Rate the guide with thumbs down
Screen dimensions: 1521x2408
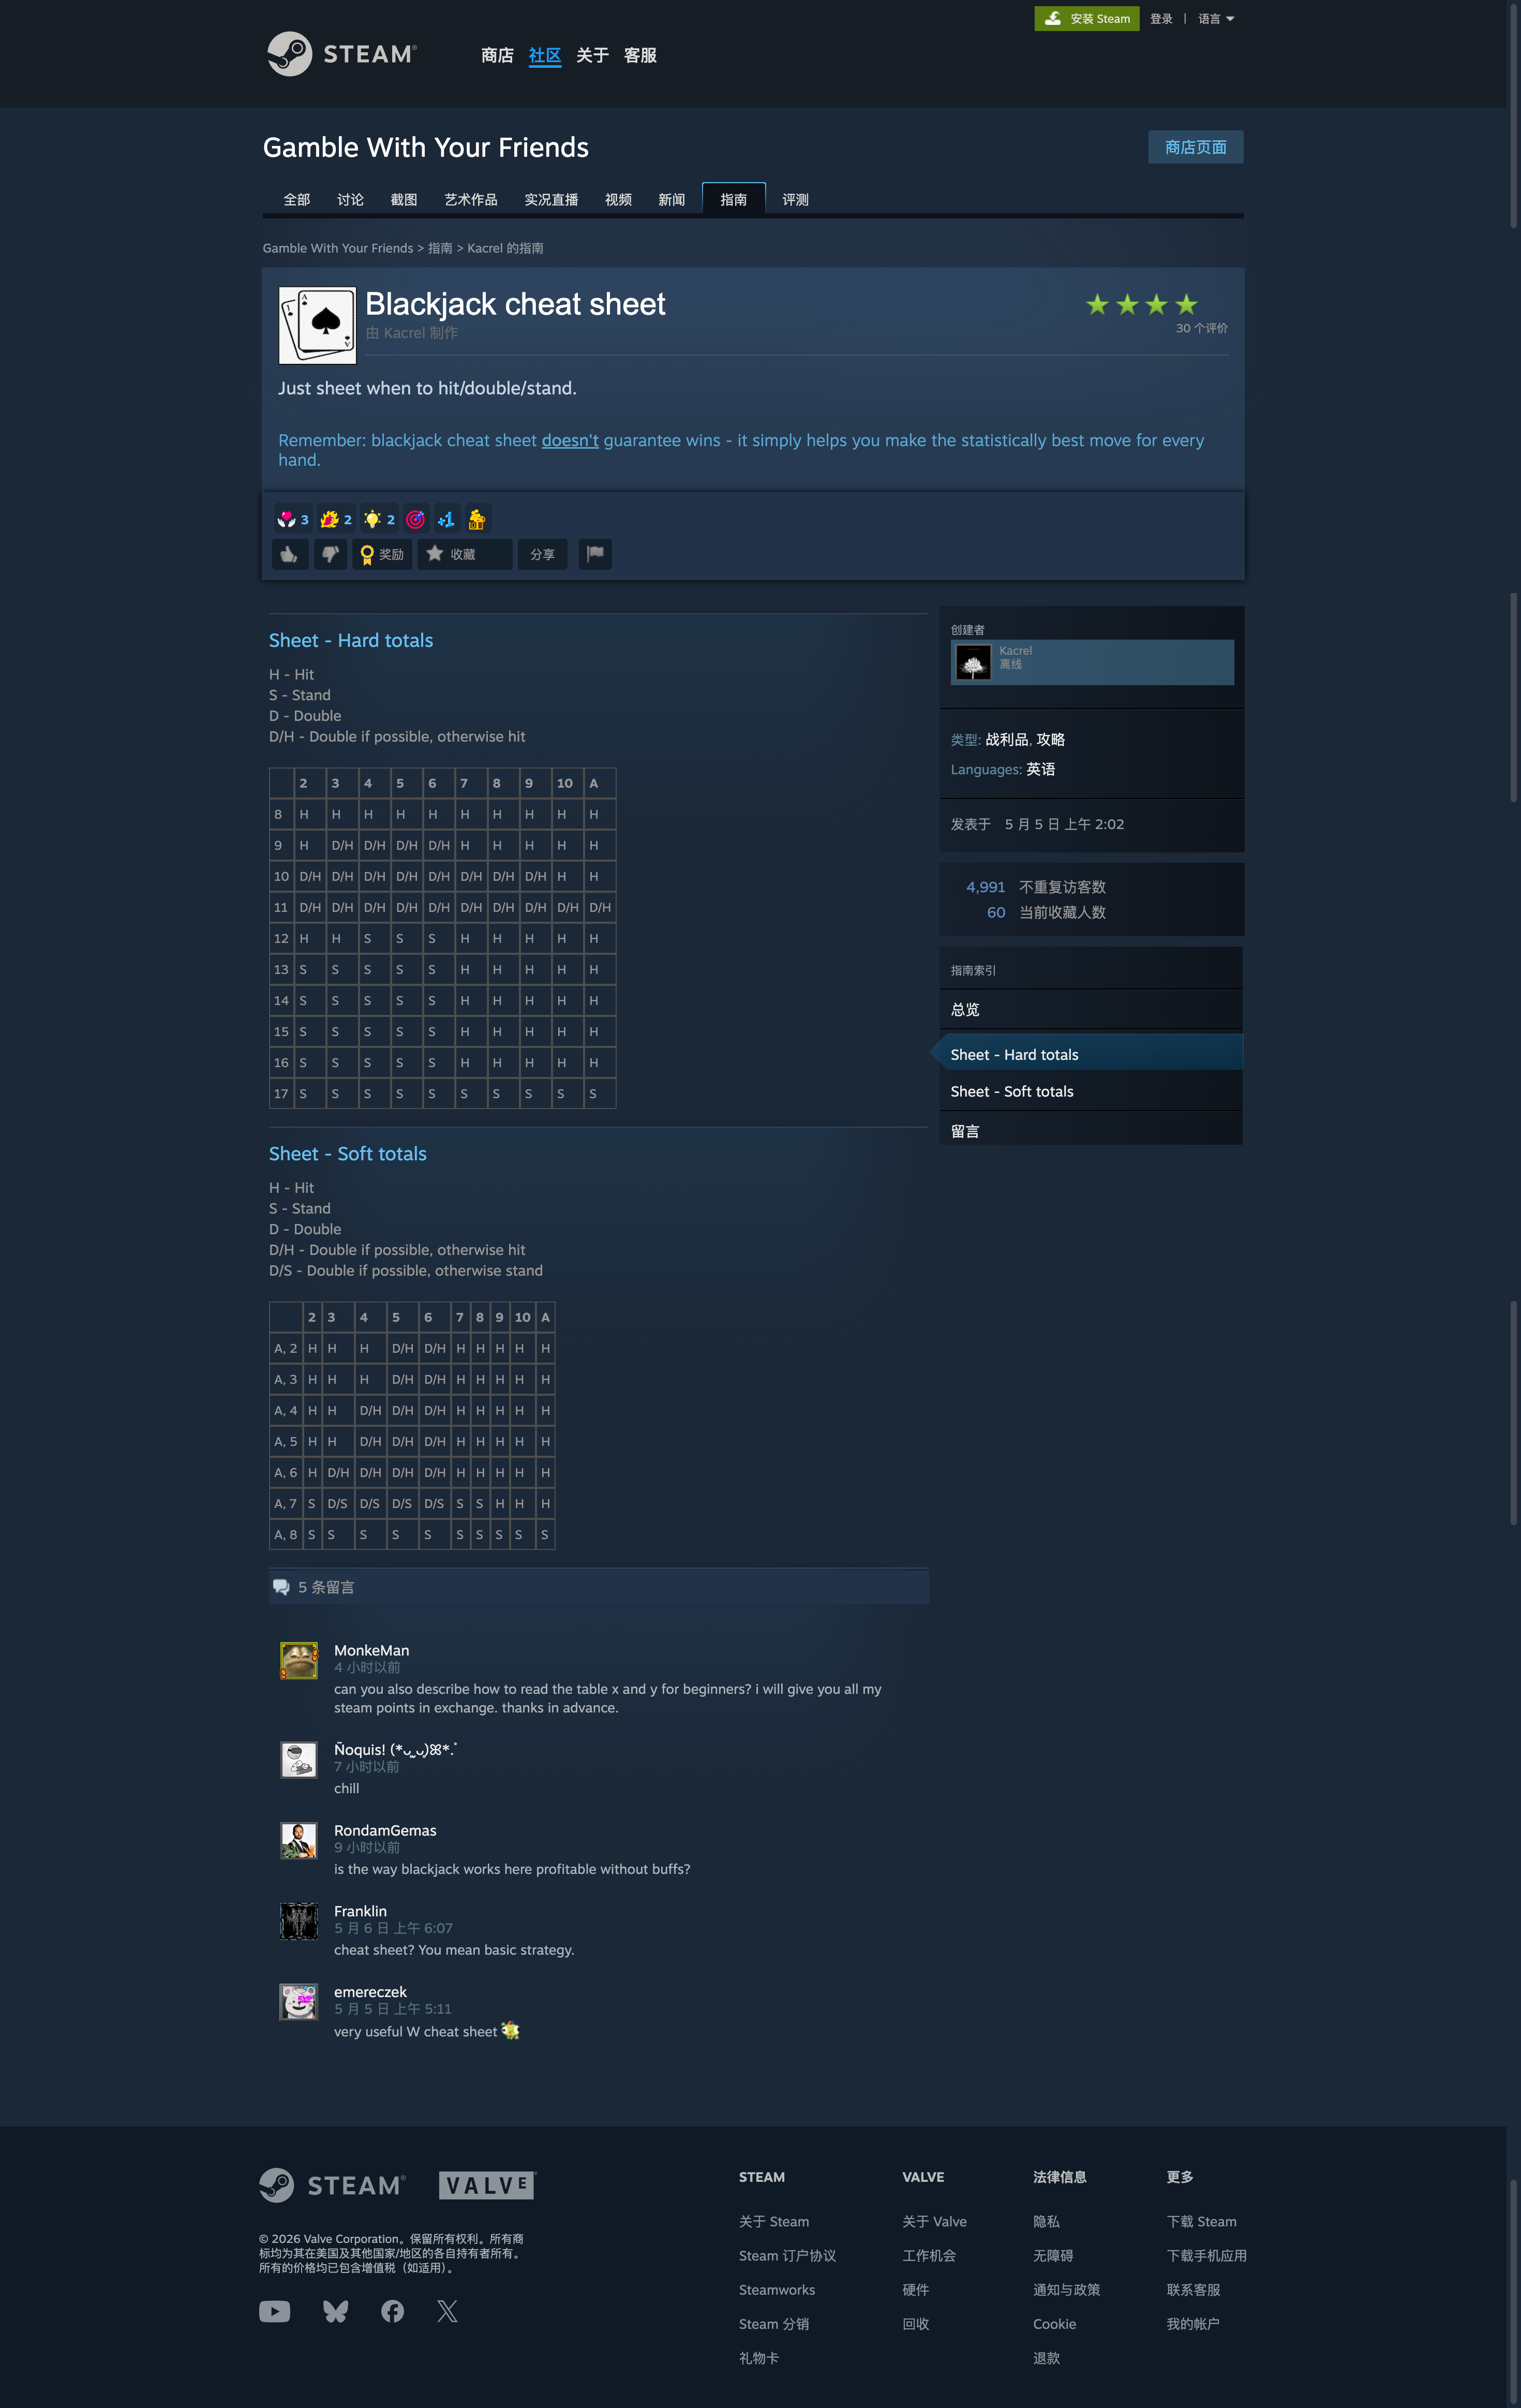pos(330,554)
